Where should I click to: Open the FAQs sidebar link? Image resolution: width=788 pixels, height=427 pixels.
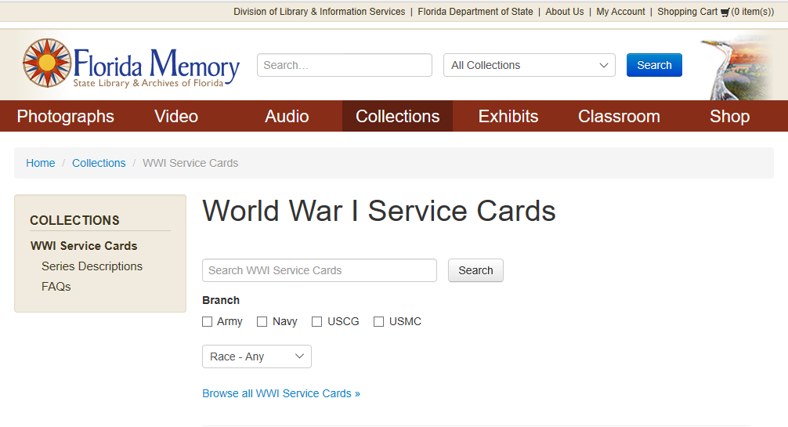[56, 287]
